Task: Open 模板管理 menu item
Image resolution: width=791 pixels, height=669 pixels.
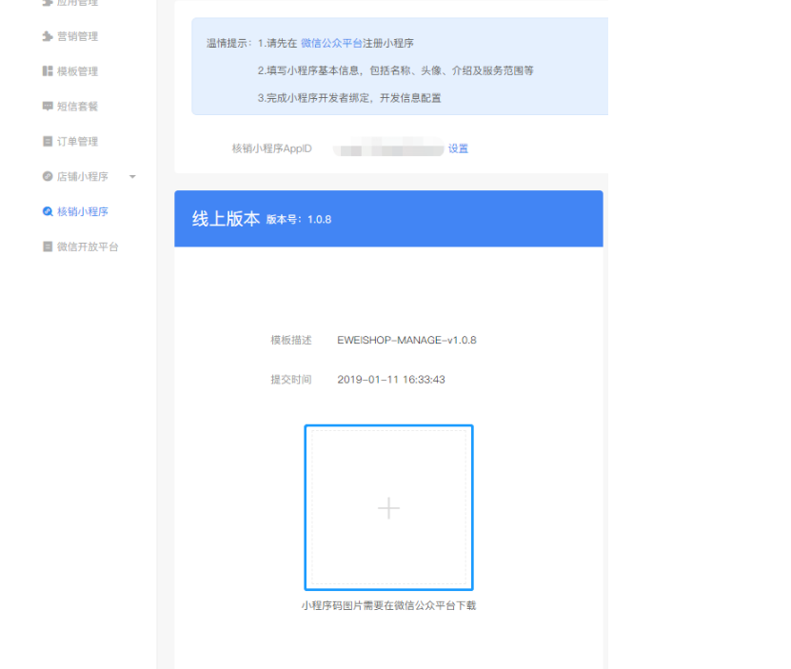Action: click(x=77, y=71)
